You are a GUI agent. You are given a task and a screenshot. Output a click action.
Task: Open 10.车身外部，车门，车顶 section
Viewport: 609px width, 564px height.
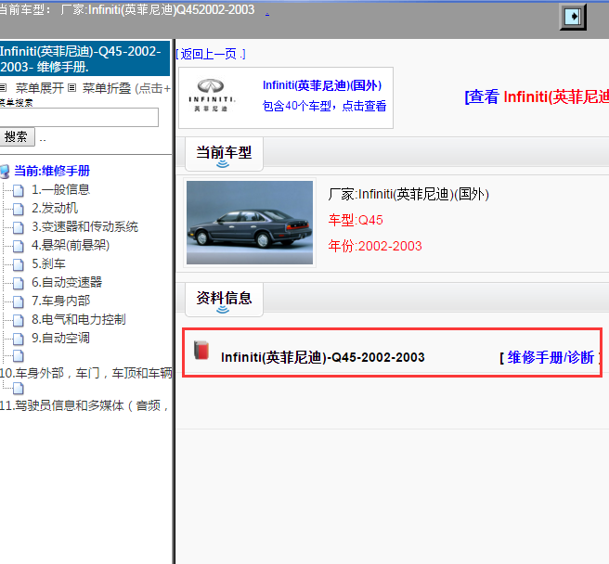pyautogui.click(x=85, y=374)
